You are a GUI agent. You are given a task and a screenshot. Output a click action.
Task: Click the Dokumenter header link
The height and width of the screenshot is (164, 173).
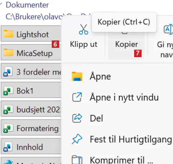[27, 5]
